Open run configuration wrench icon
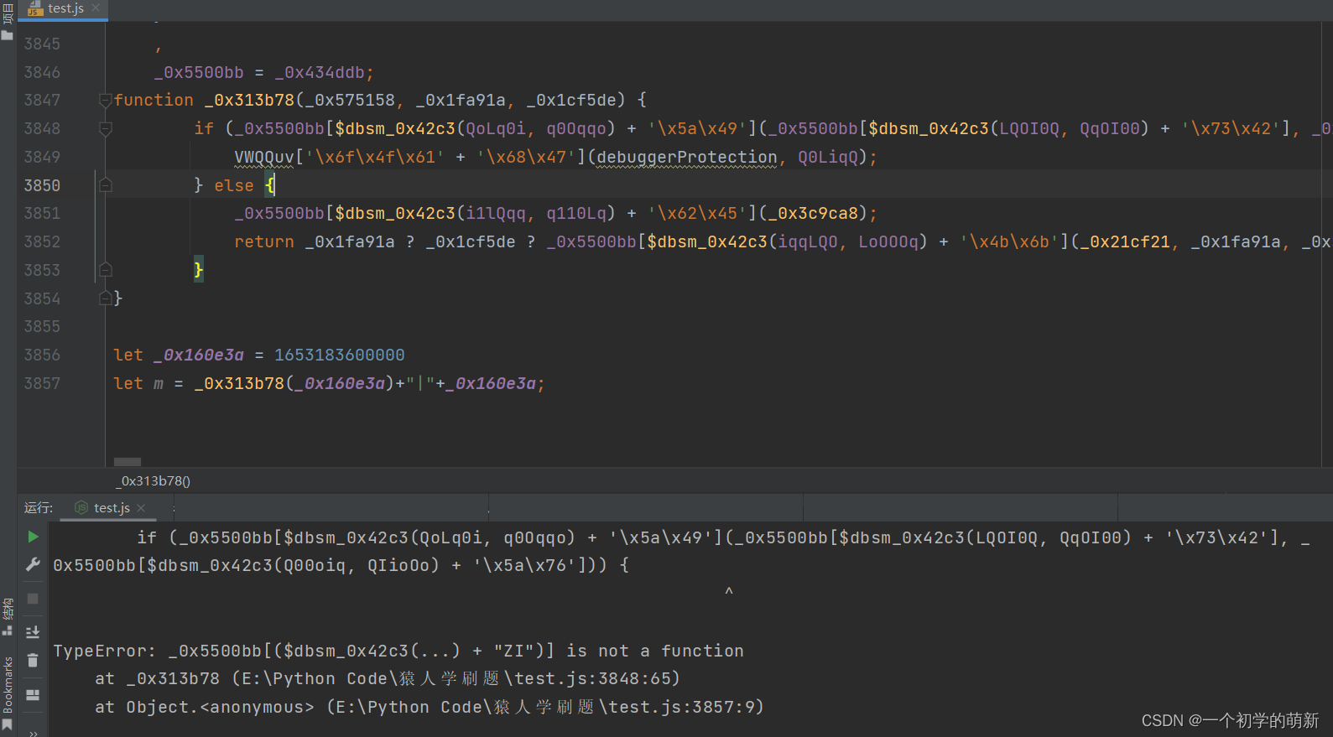Viewport: 1333px width, 737px height. tap(33, 565)
